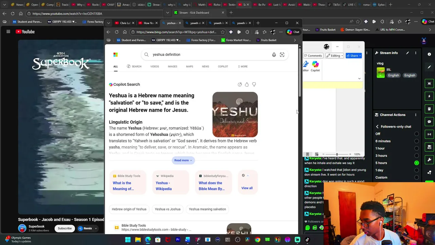
Task: Switch to MAPS search tab
Action: tap(190, 66)
